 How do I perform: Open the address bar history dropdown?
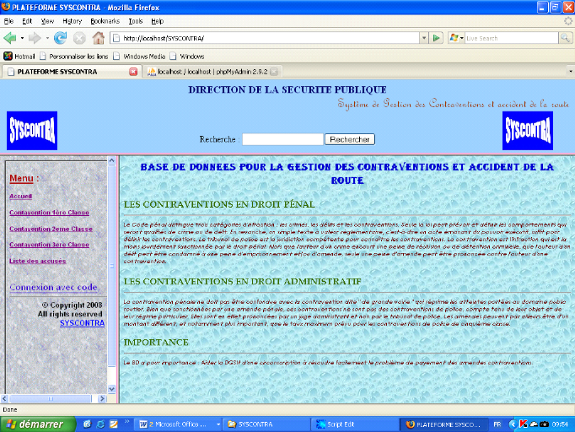coord(424,38)
